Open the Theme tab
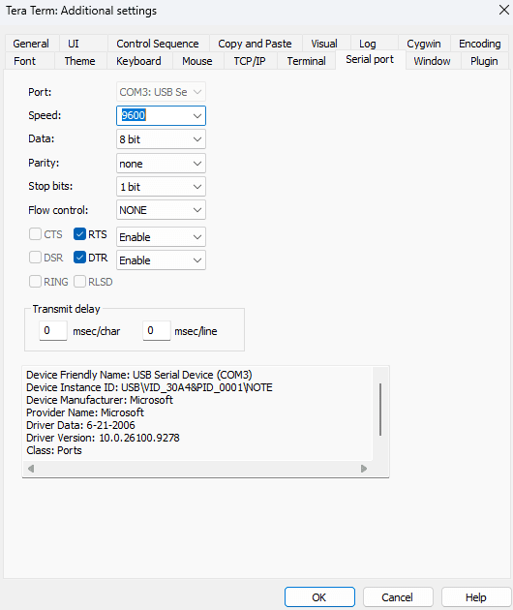Screen dimensions: 513x610 [79, 61]
